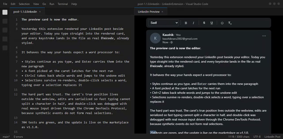Click the Kaushik author name

[168, 35]
